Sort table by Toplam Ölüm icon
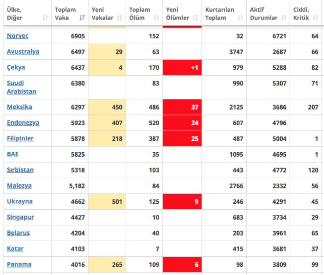The width and height of the screenshot is (324, 275). (156, 18)
